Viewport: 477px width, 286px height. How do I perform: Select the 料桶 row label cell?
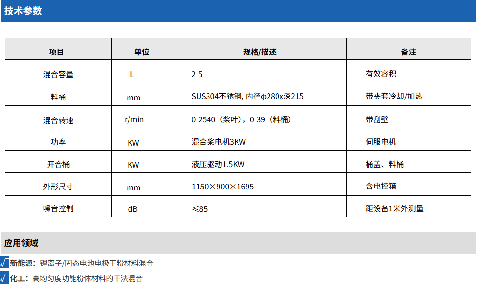(x=58, y=97)
